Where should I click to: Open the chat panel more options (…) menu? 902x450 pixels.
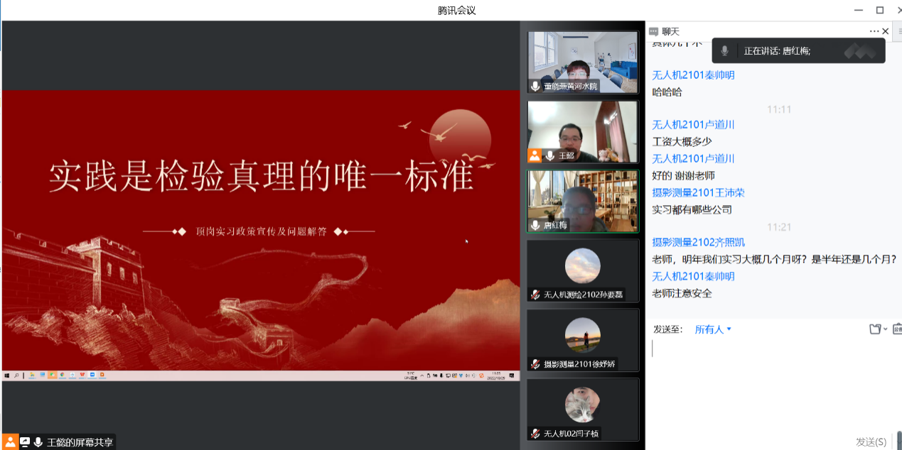coord(874,31)
